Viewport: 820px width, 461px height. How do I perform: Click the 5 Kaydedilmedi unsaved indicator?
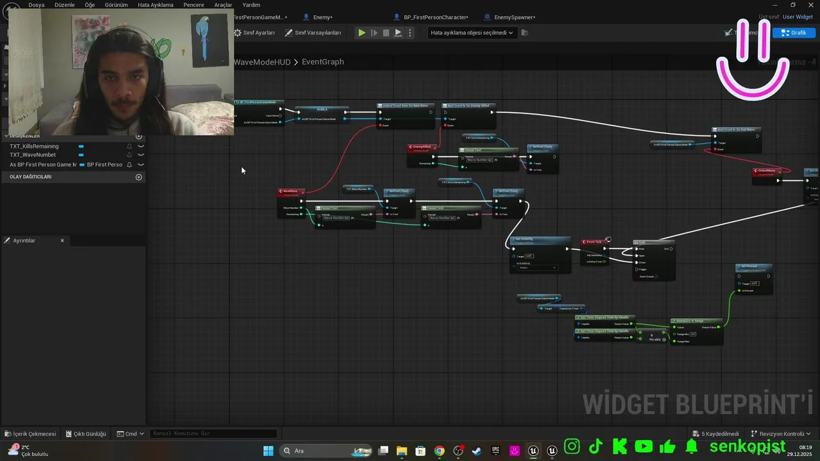(x=716, y=434)
